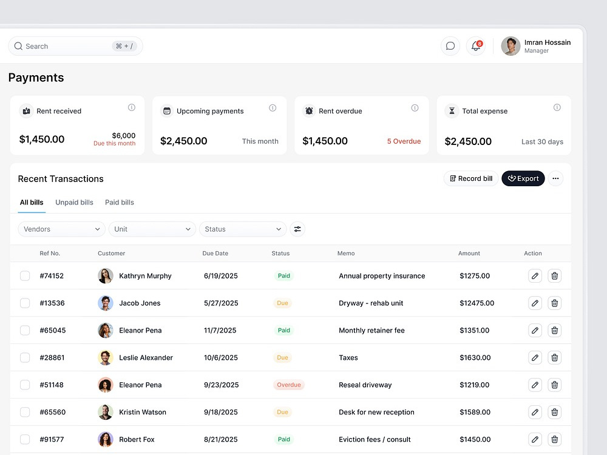Click the Total expense hourglass icon

pyautogui.click(x=452, y=111)
